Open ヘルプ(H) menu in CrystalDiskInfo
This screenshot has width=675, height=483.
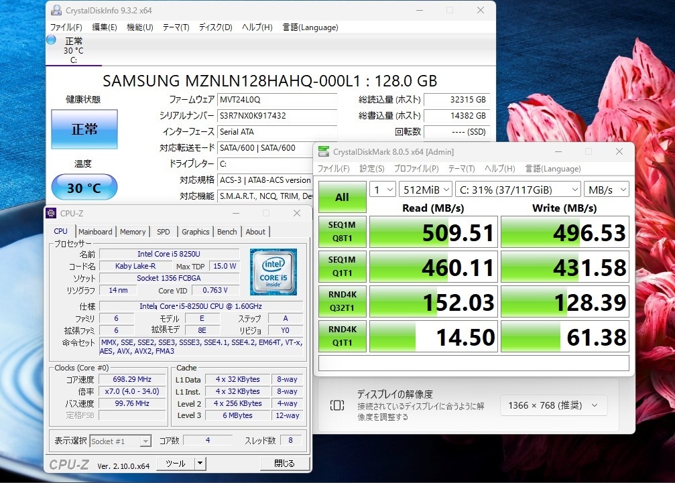click(257, 27)
